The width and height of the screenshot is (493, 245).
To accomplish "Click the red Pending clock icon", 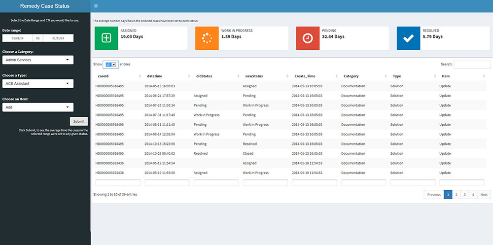I will [308, 38].
